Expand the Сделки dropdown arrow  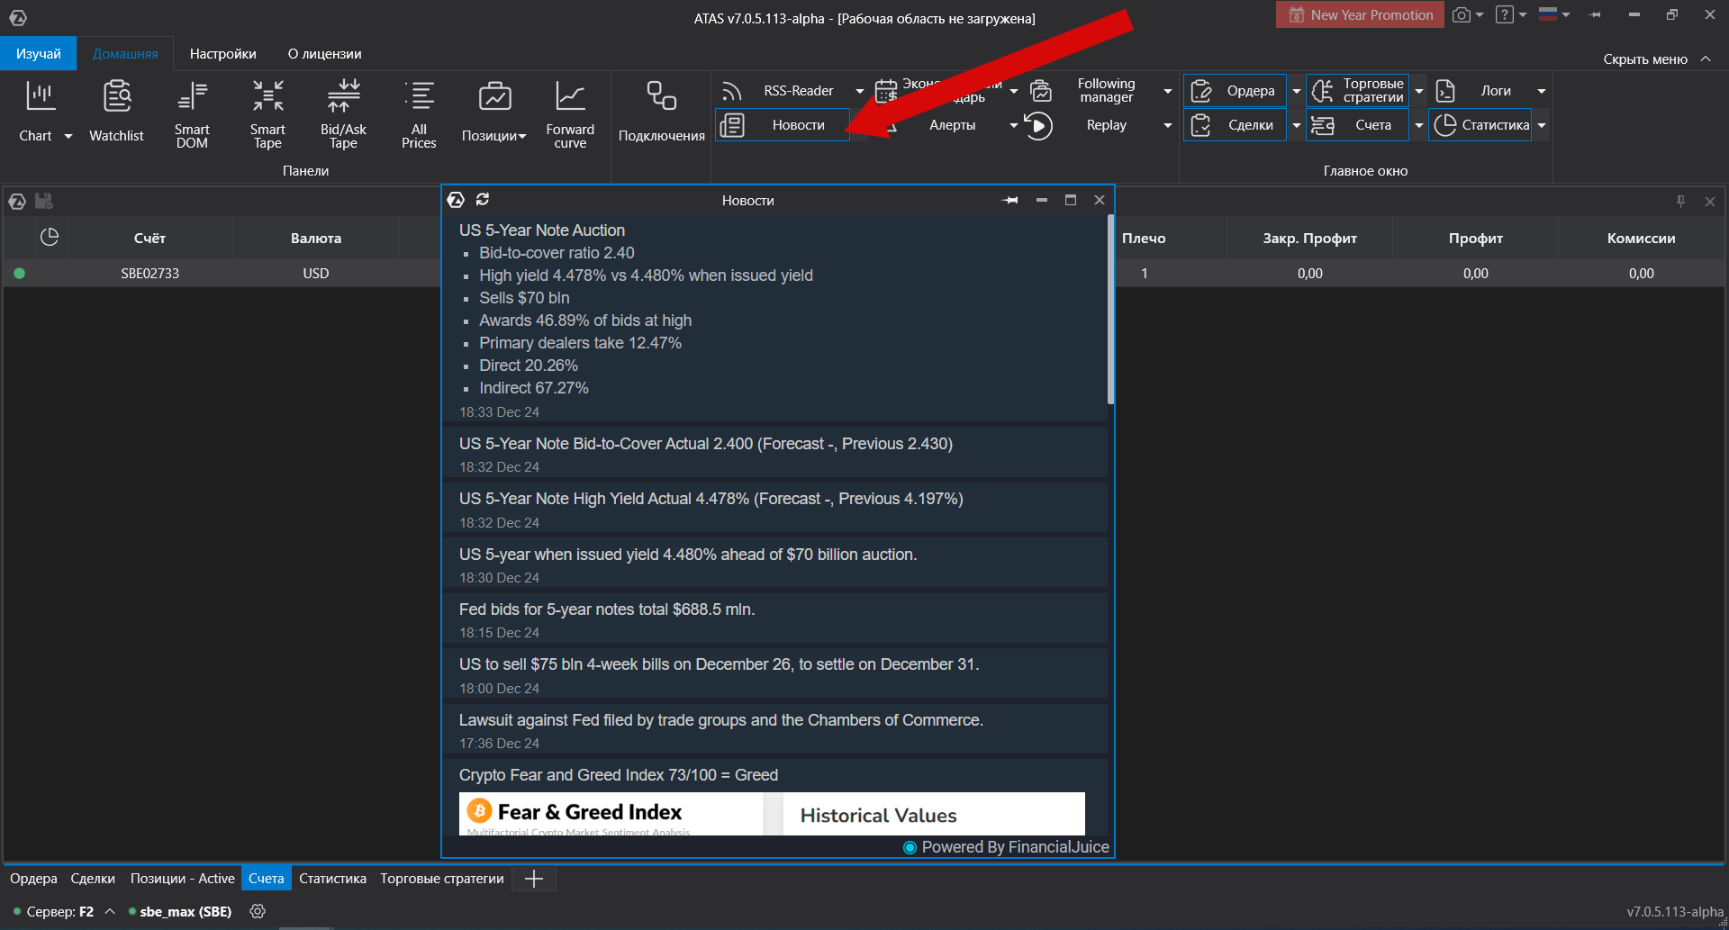1297,125
